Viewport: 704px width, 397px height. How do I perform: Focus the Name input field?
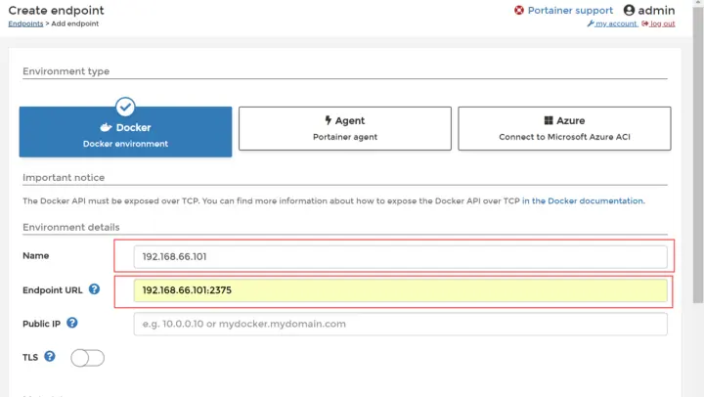[400, 256]
